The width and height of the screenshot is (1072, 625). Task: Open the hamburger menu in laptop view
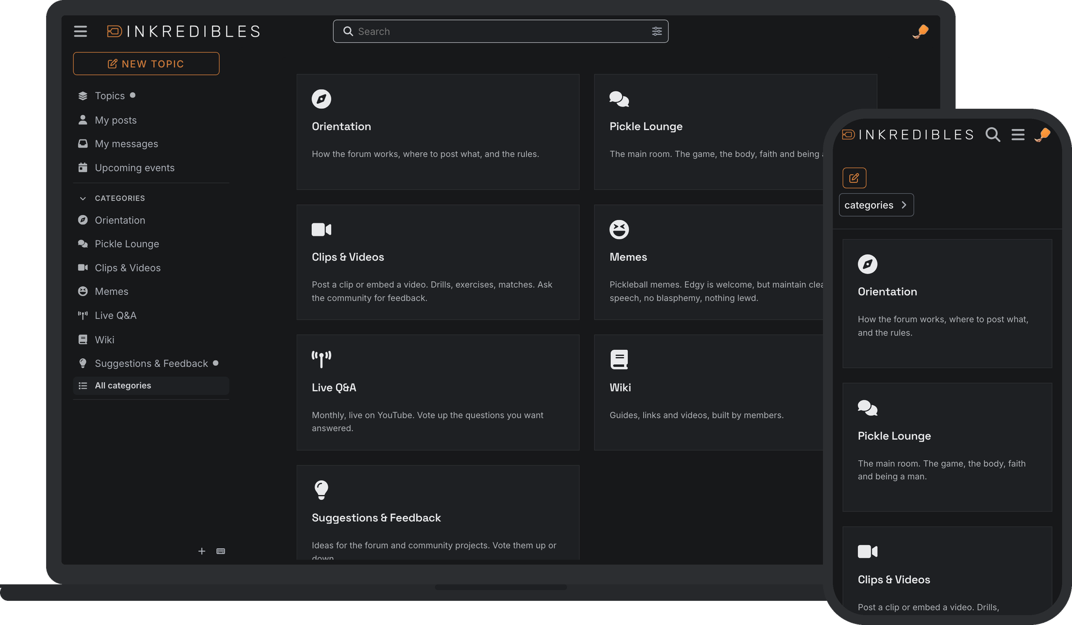pos(81,31)
